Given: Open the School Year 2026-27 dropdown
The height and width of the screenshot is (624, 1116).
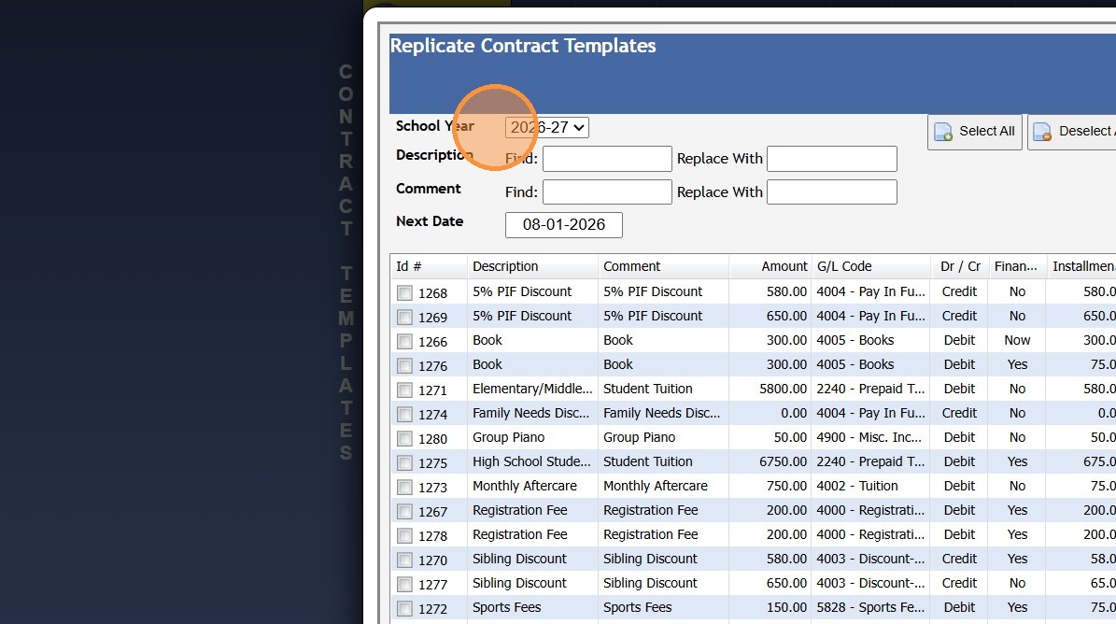Looking at the screenshot, I should pos(546,127).
